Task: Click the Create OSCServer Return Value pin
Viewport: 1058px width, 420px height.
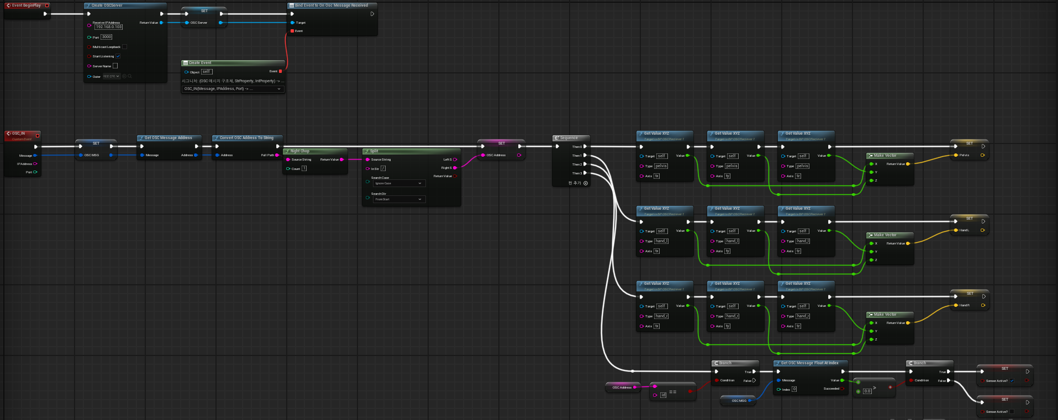Action: (x=161, y=23)
